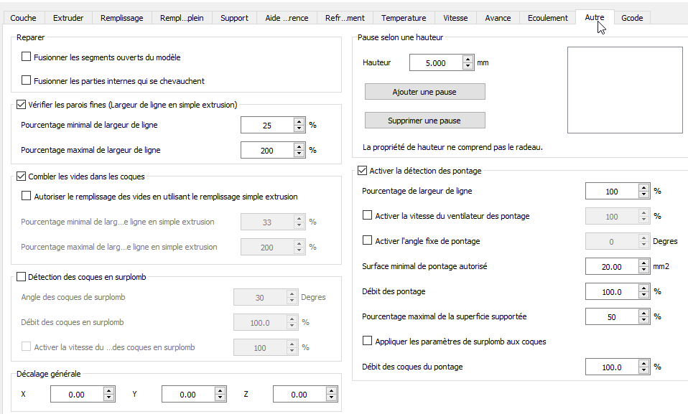Select the Ecoulement tab
The height and width of the screenshot is (414, 688).
[547, 18]
